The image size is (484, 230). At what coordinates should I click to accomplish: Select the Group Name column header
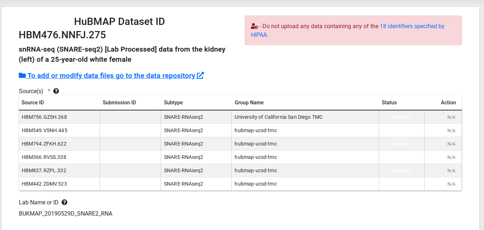pos(249,103)
